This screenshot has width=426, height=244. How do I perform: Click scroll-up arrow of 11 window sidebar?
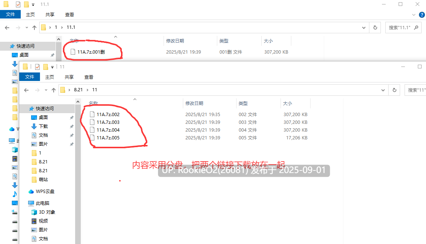click(78, 102)
